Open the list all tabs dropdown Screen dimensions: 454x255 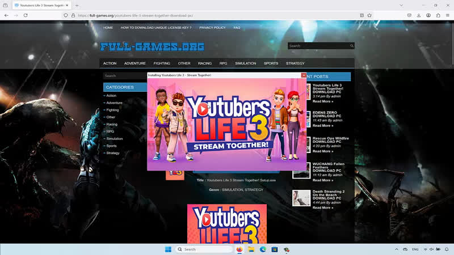(401, 5)
